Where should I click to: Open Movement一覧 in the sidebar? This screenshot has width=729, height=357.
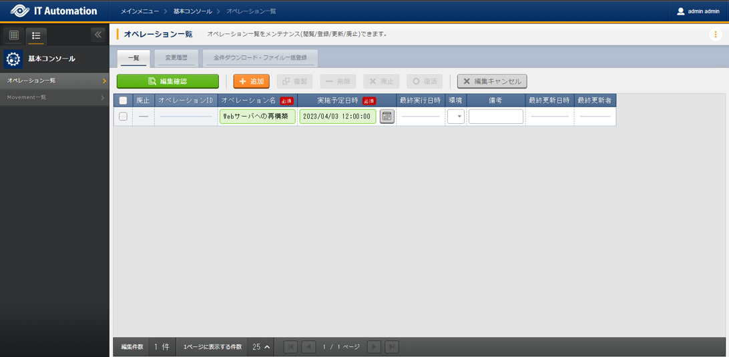pos(55,97)
